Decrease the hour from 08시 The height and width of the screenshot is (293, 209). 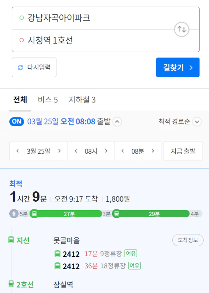[76, 151]
